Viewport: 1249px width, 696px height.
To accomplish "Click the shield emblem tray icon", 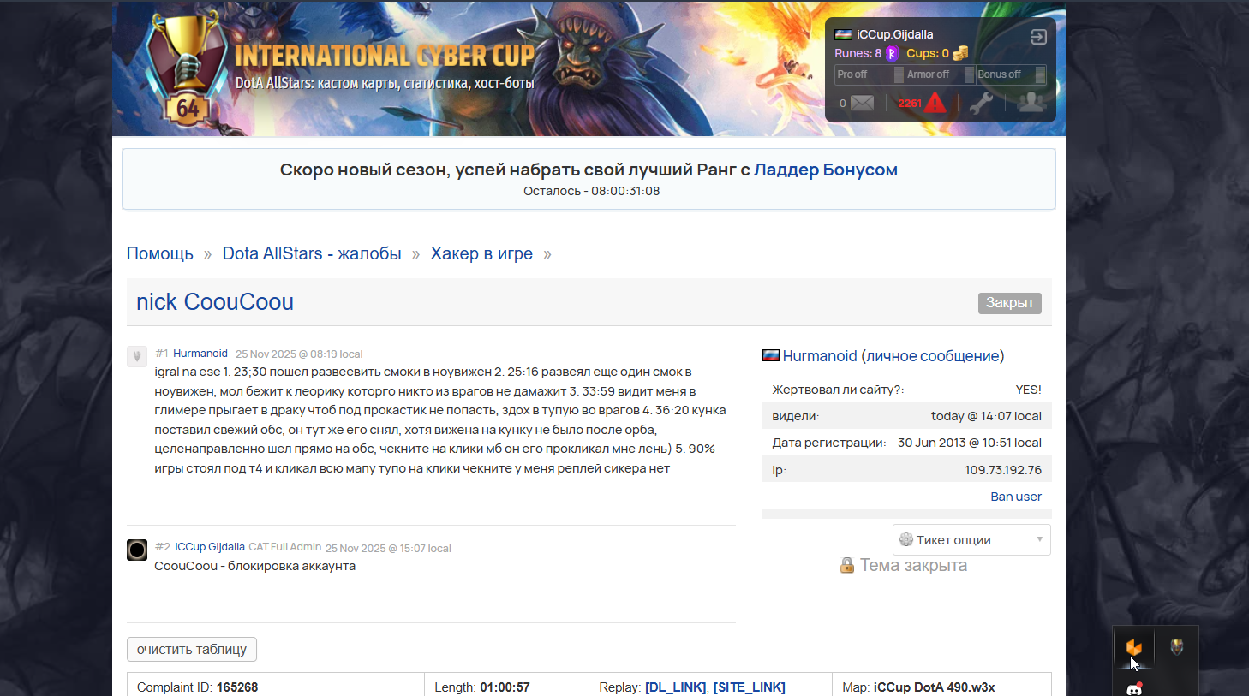I will click(1177, 647).
